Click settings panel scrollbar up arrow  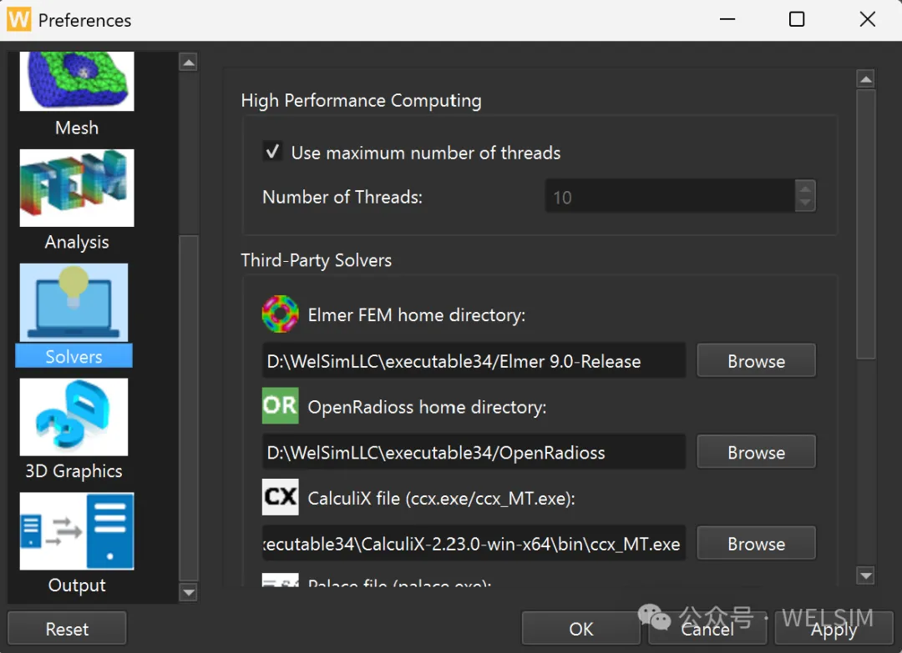coord(865,78)
